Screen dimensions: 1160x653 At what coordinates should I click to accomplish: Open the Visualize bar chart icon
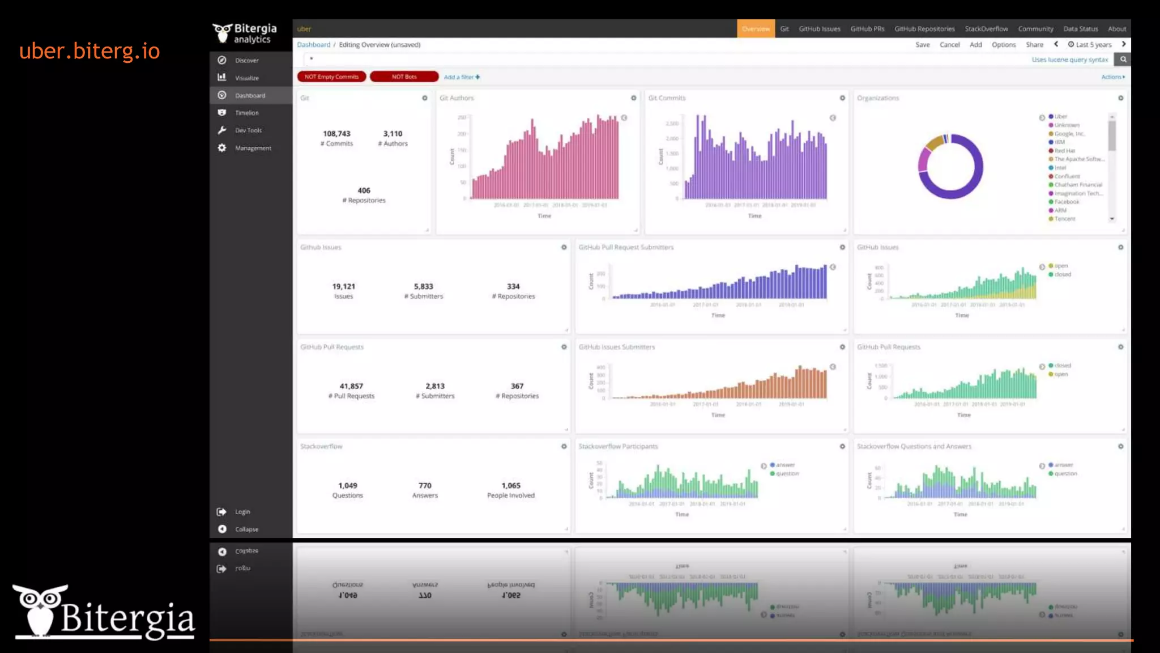pos(222,78)
